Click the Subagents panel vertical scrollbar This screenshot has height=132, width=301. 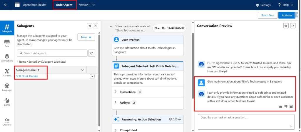click(99, 80)
